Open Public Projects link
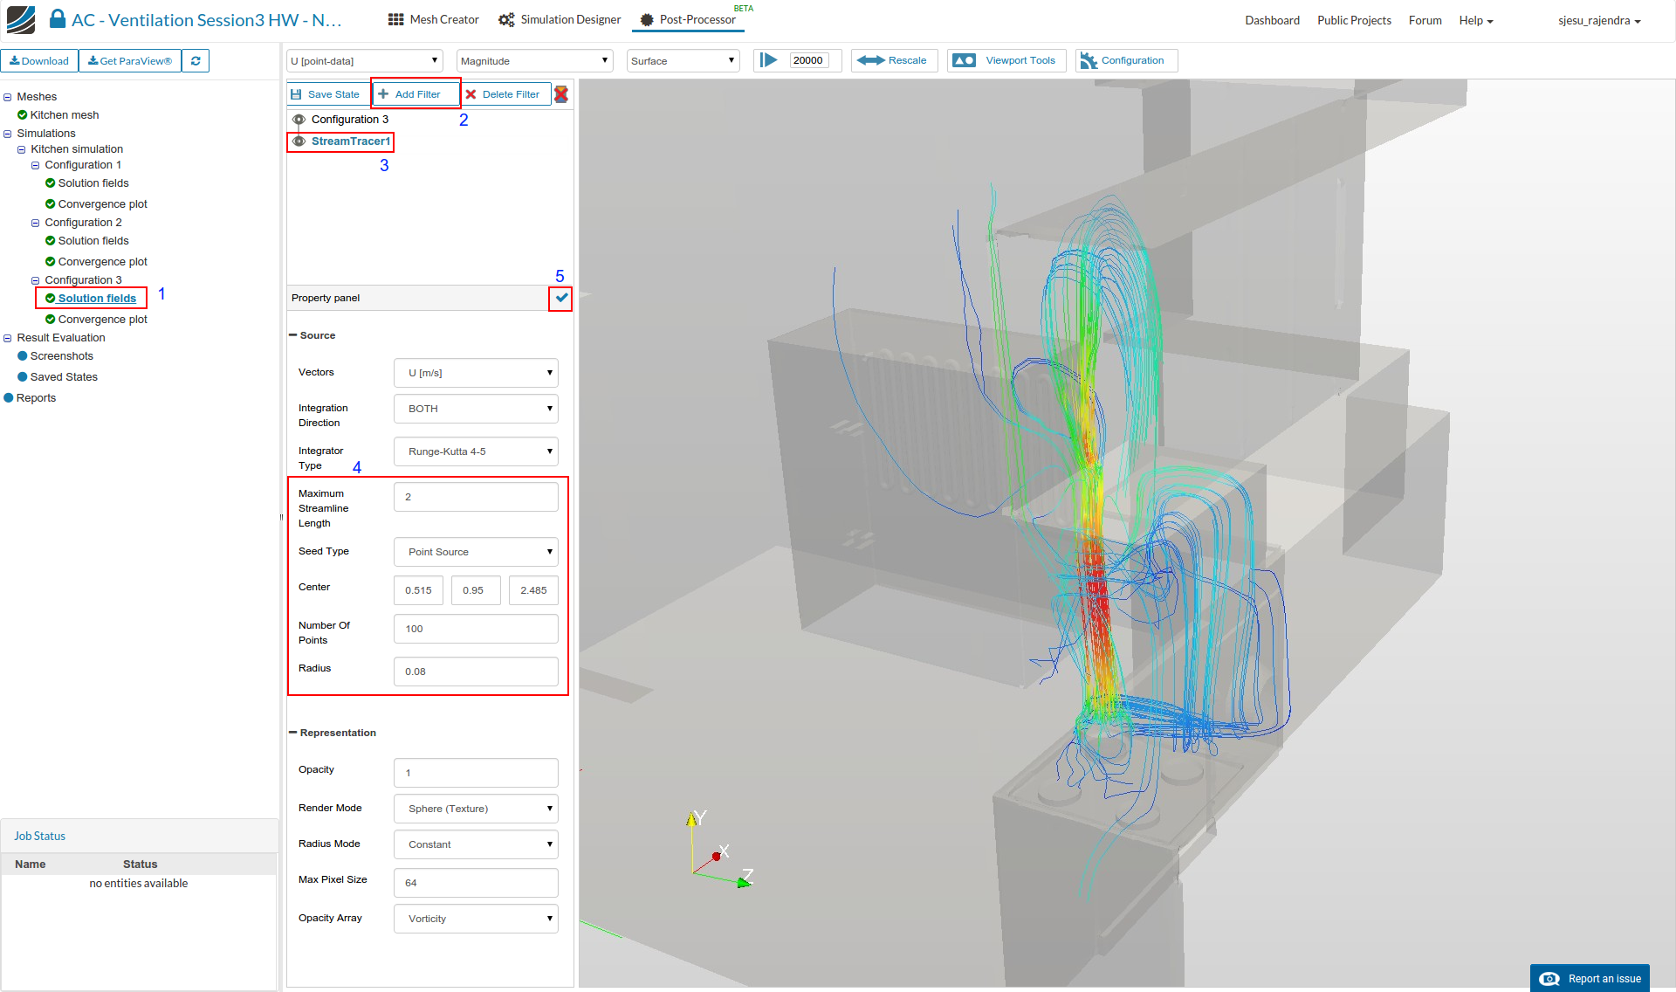The image size is (1676, 992). pos(1353,20)
